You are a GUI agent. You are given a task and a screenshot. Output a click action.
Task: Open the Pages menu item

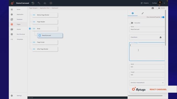pyautogui.click(x=19, y=24)
